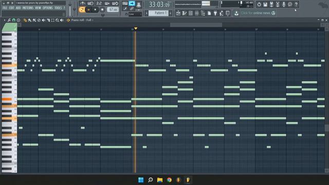Save project with floppy disk icon
Image resolution: width=329 pixels, height=185 pixels.
coord(265,4)
